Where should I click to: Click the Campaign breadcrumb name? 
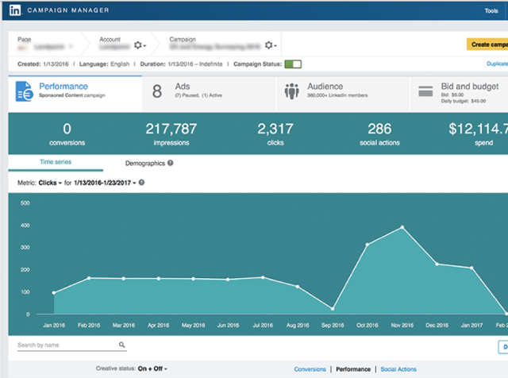tap(215, 47)
